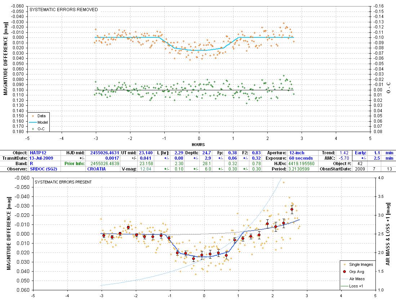Select the HOURS axis title
Viewport: 396px width, 300px height.
(198, 145)
